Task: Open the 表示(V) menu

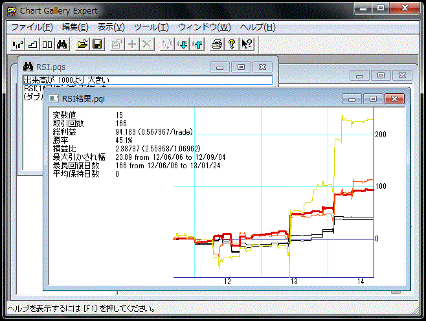Action: point(111,27)
